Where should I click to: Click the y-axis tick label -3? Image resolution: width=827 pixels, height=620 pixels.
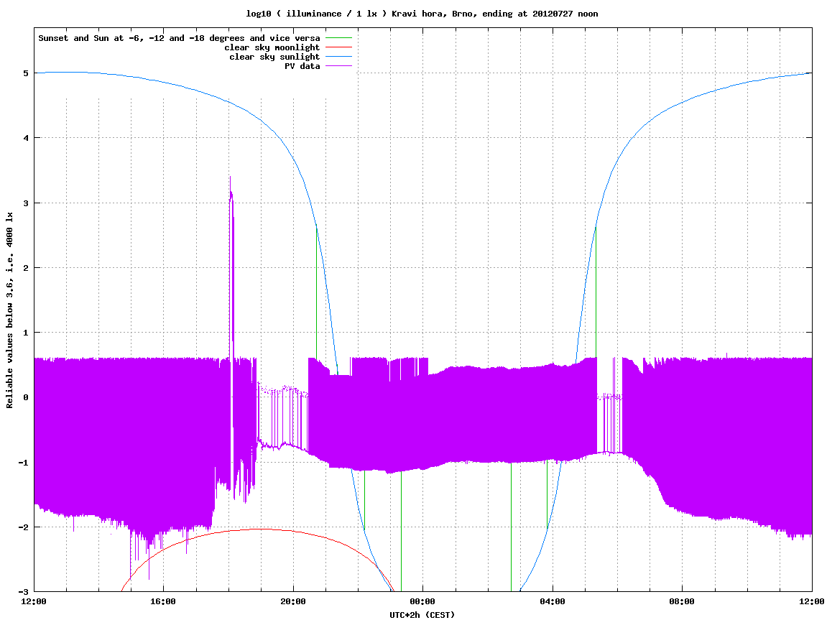coord(23,592)
